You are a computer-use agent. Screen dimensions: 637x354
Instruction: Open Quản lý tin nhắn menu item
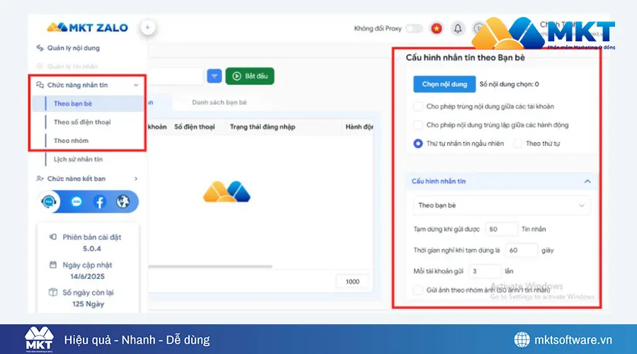[72, 67]
